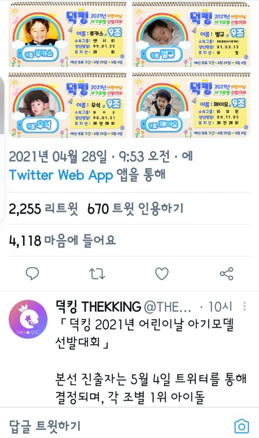Screen dimensions: 259x438
Task: View the 670 트윗 인용하기 list
Action: pos(135,209)
